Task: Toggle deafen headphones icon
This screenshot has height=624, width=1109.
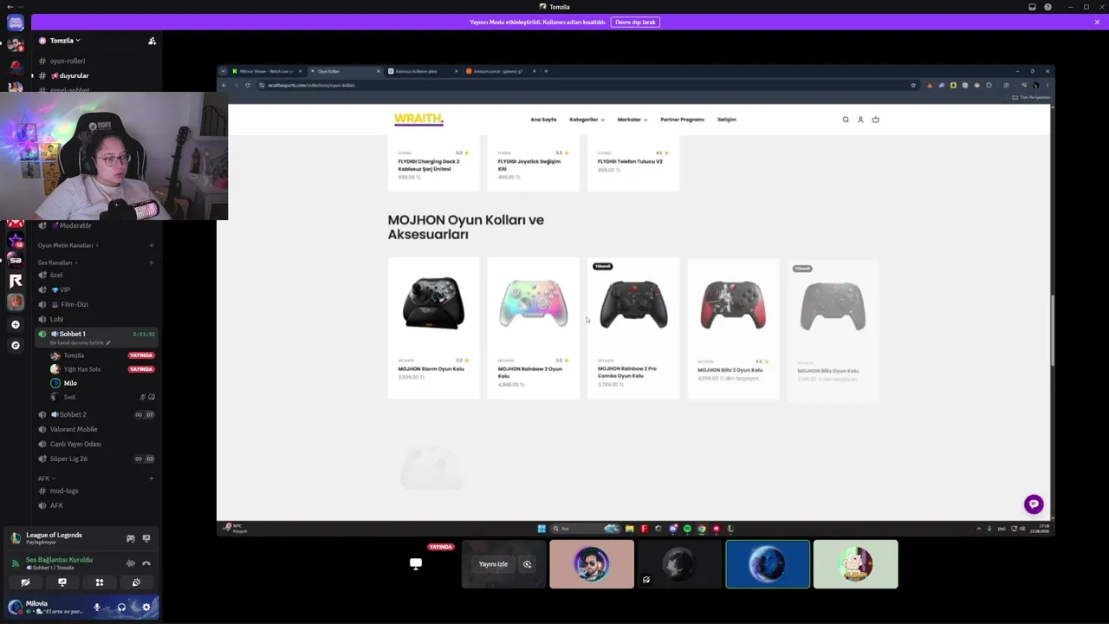Action: point(121,607)
